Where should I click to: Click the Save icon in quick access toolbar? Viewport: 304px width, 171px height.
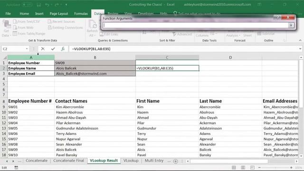39,4
